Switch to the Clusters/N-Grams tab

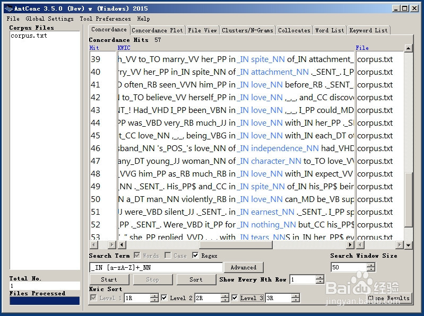pyautogui.click(x=247, y=30)
